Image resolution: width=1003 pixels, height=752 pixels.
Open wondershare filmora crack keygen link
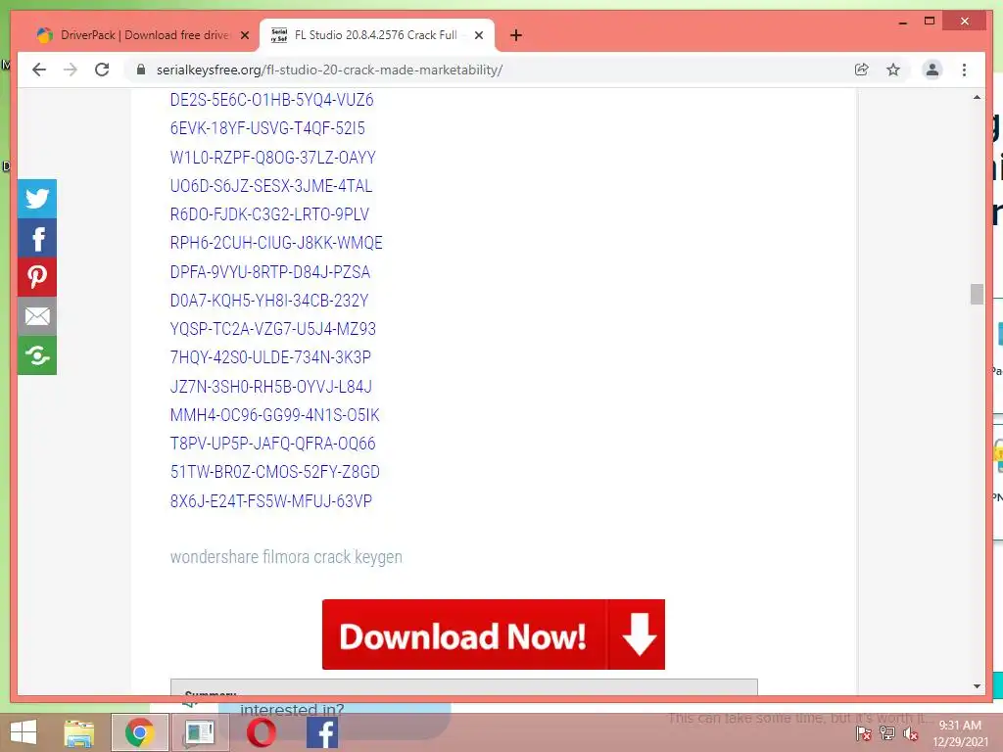coord(286,557)
